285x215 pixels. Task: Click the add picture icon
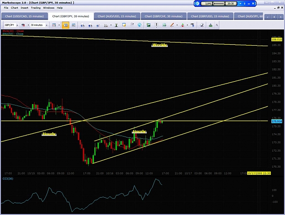(x=149, y=25)
